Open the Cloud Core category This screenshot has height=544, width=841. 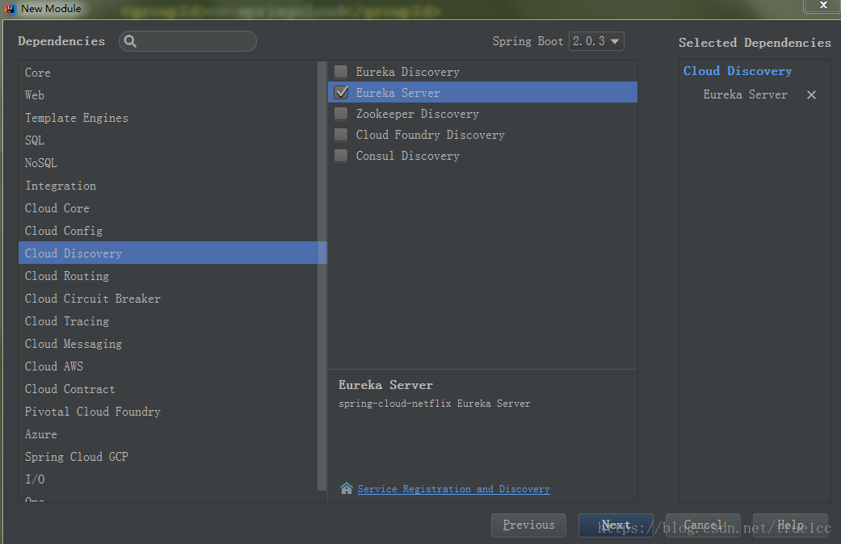pos(168,208)
